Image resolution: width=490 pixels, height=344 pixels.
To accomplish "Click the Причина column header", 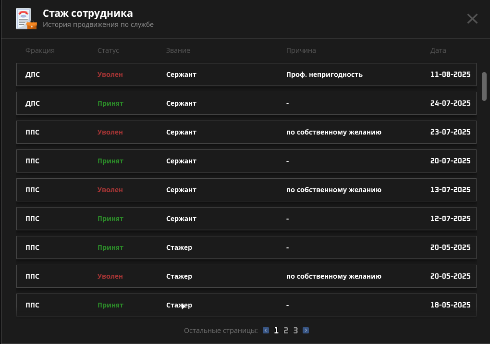I will [301, 50].
